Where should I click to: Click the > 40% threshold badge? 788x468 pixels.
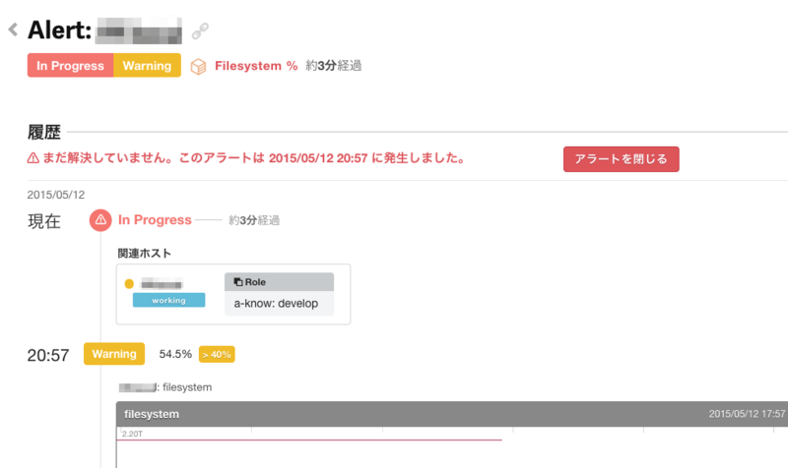(x=217, y=354)
